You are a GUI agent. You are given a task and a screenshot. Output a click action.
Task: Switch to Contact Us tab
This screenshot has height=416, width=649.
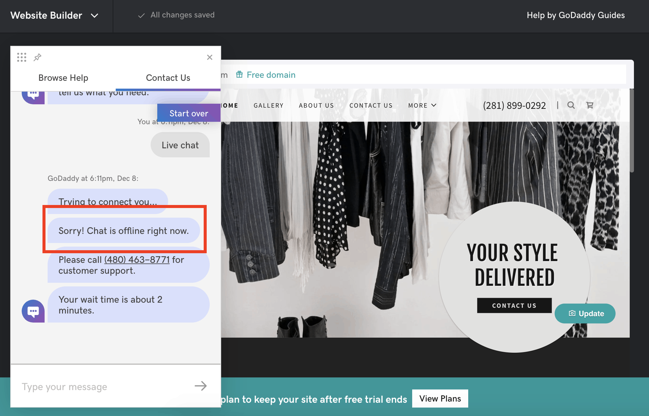[x=168, y=77]
